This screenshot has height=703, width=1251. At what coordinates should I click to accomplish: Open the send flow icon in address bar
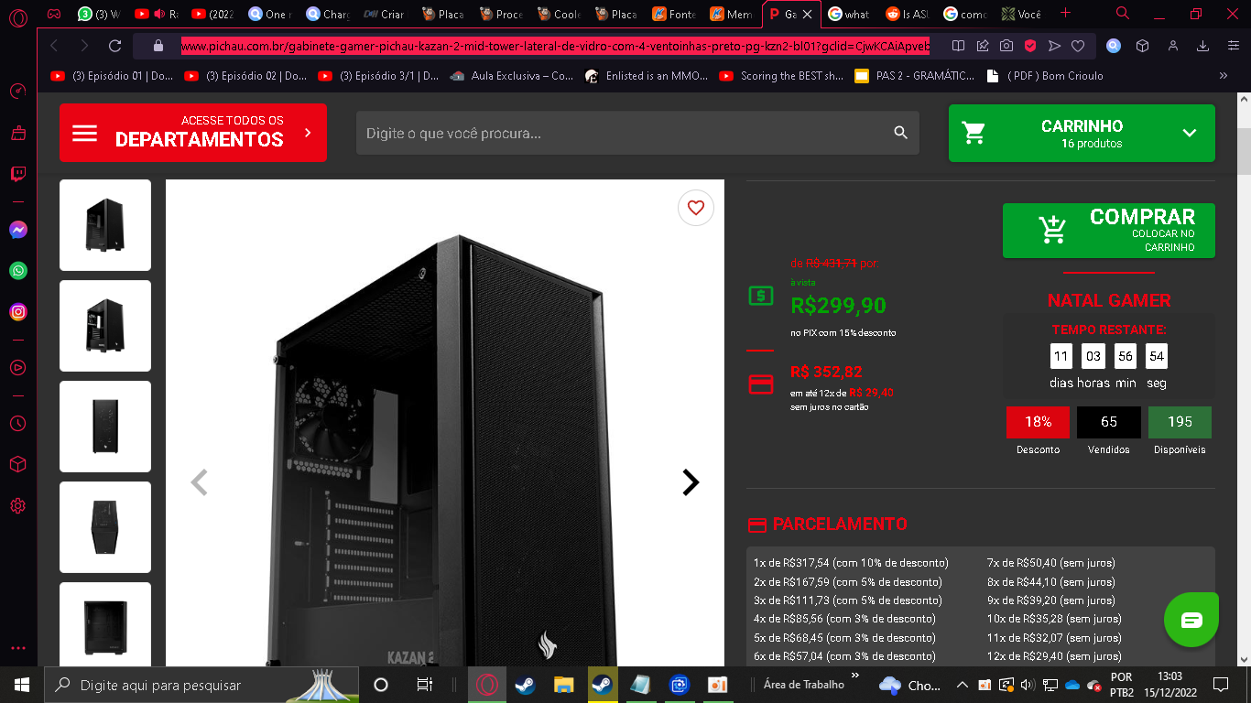(x=1054, y=46)
